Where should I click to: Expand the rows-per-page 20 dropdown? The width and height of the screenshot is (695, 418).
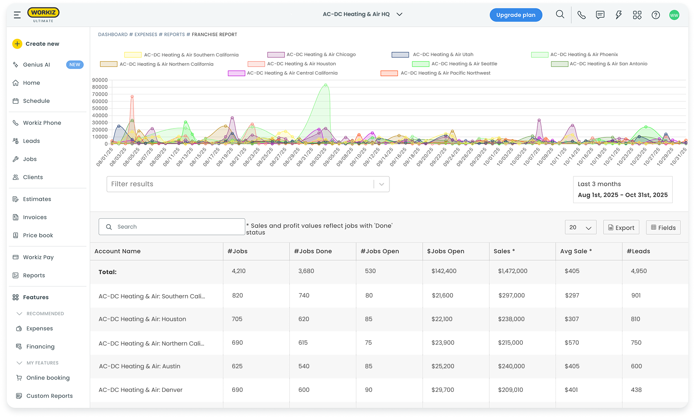pos(580,228)
